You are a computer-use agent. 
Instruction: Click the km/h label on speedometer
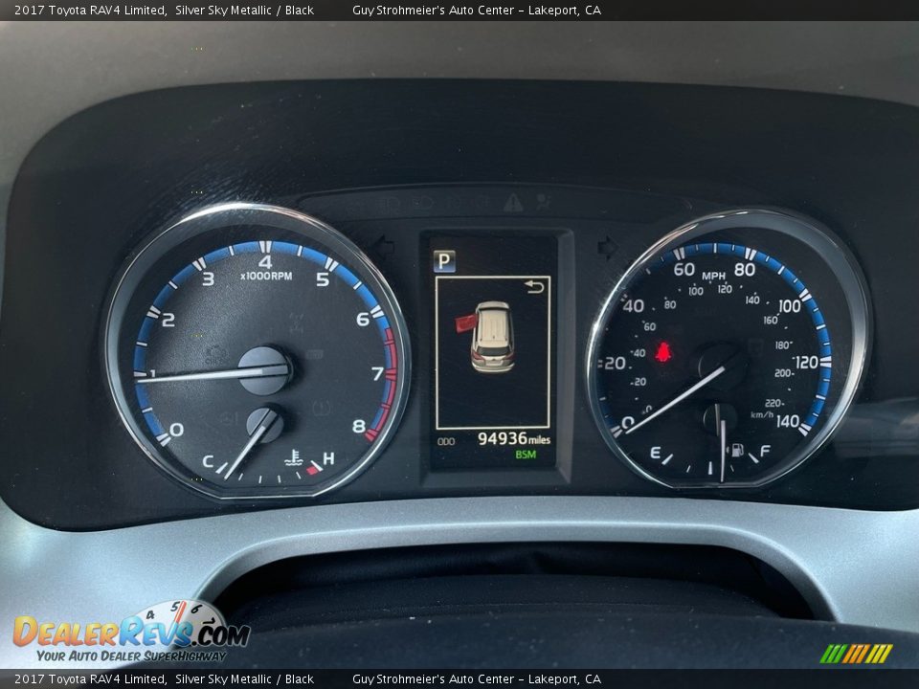[762, 414]
